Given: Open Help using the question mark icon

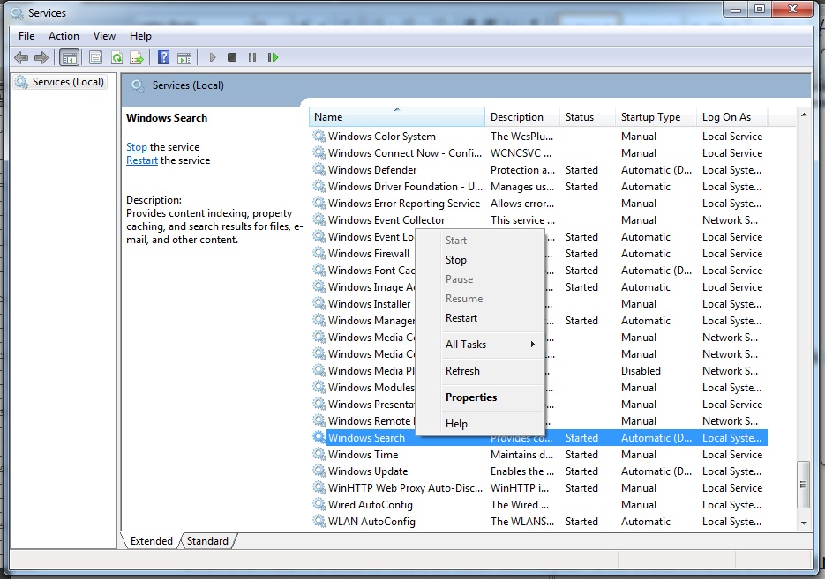Looking at the screenshot, I should [x=163, y=56].
